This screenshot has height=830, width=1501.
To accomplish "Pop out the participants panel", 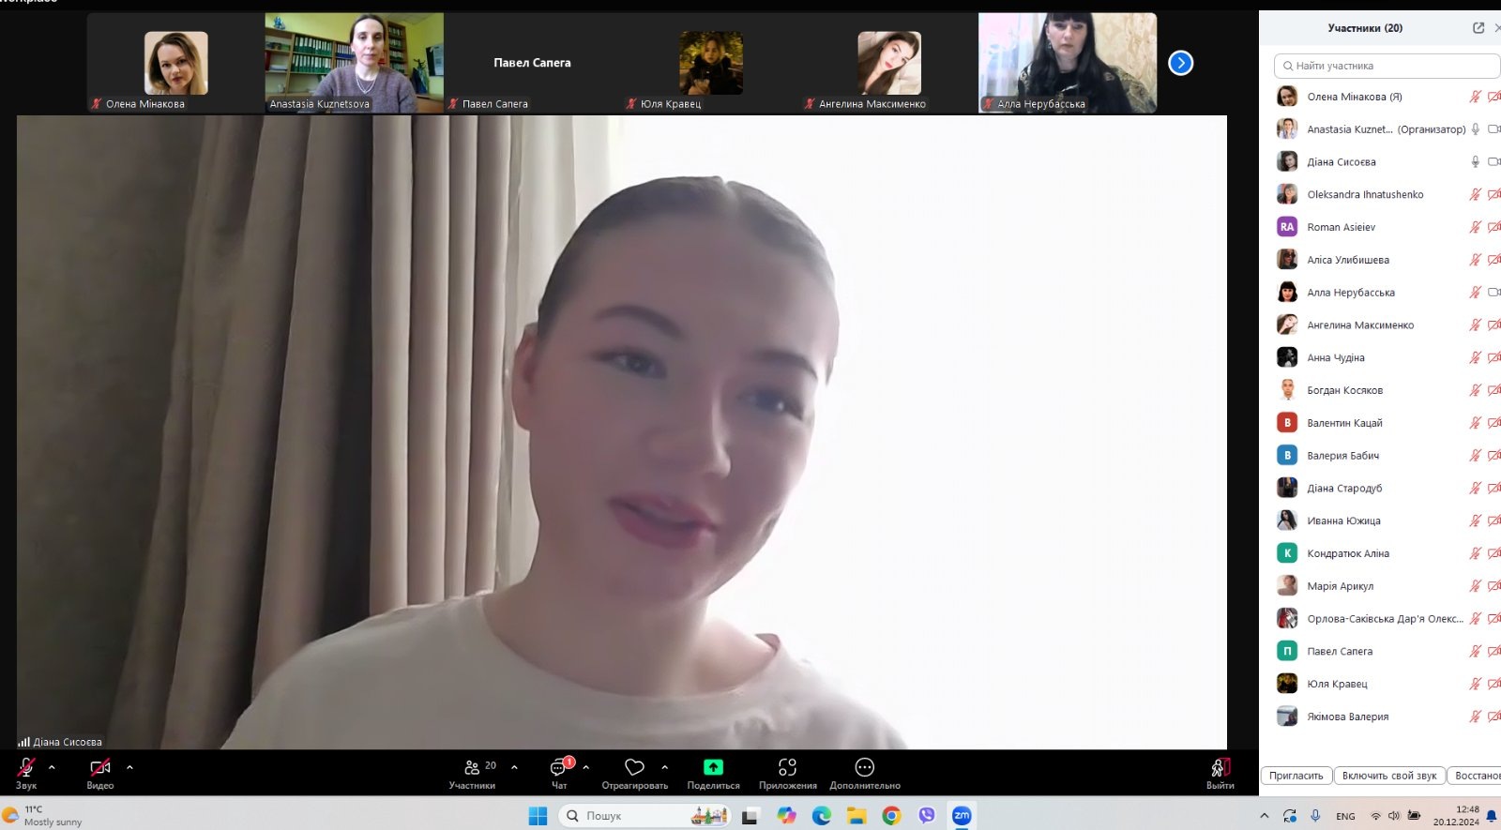I will click(x=1478, y=28).
